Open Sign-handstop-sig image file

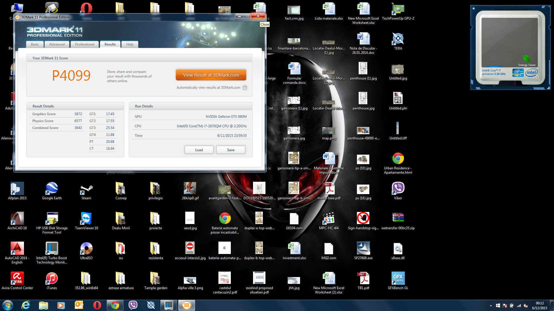tap(364, 221)
